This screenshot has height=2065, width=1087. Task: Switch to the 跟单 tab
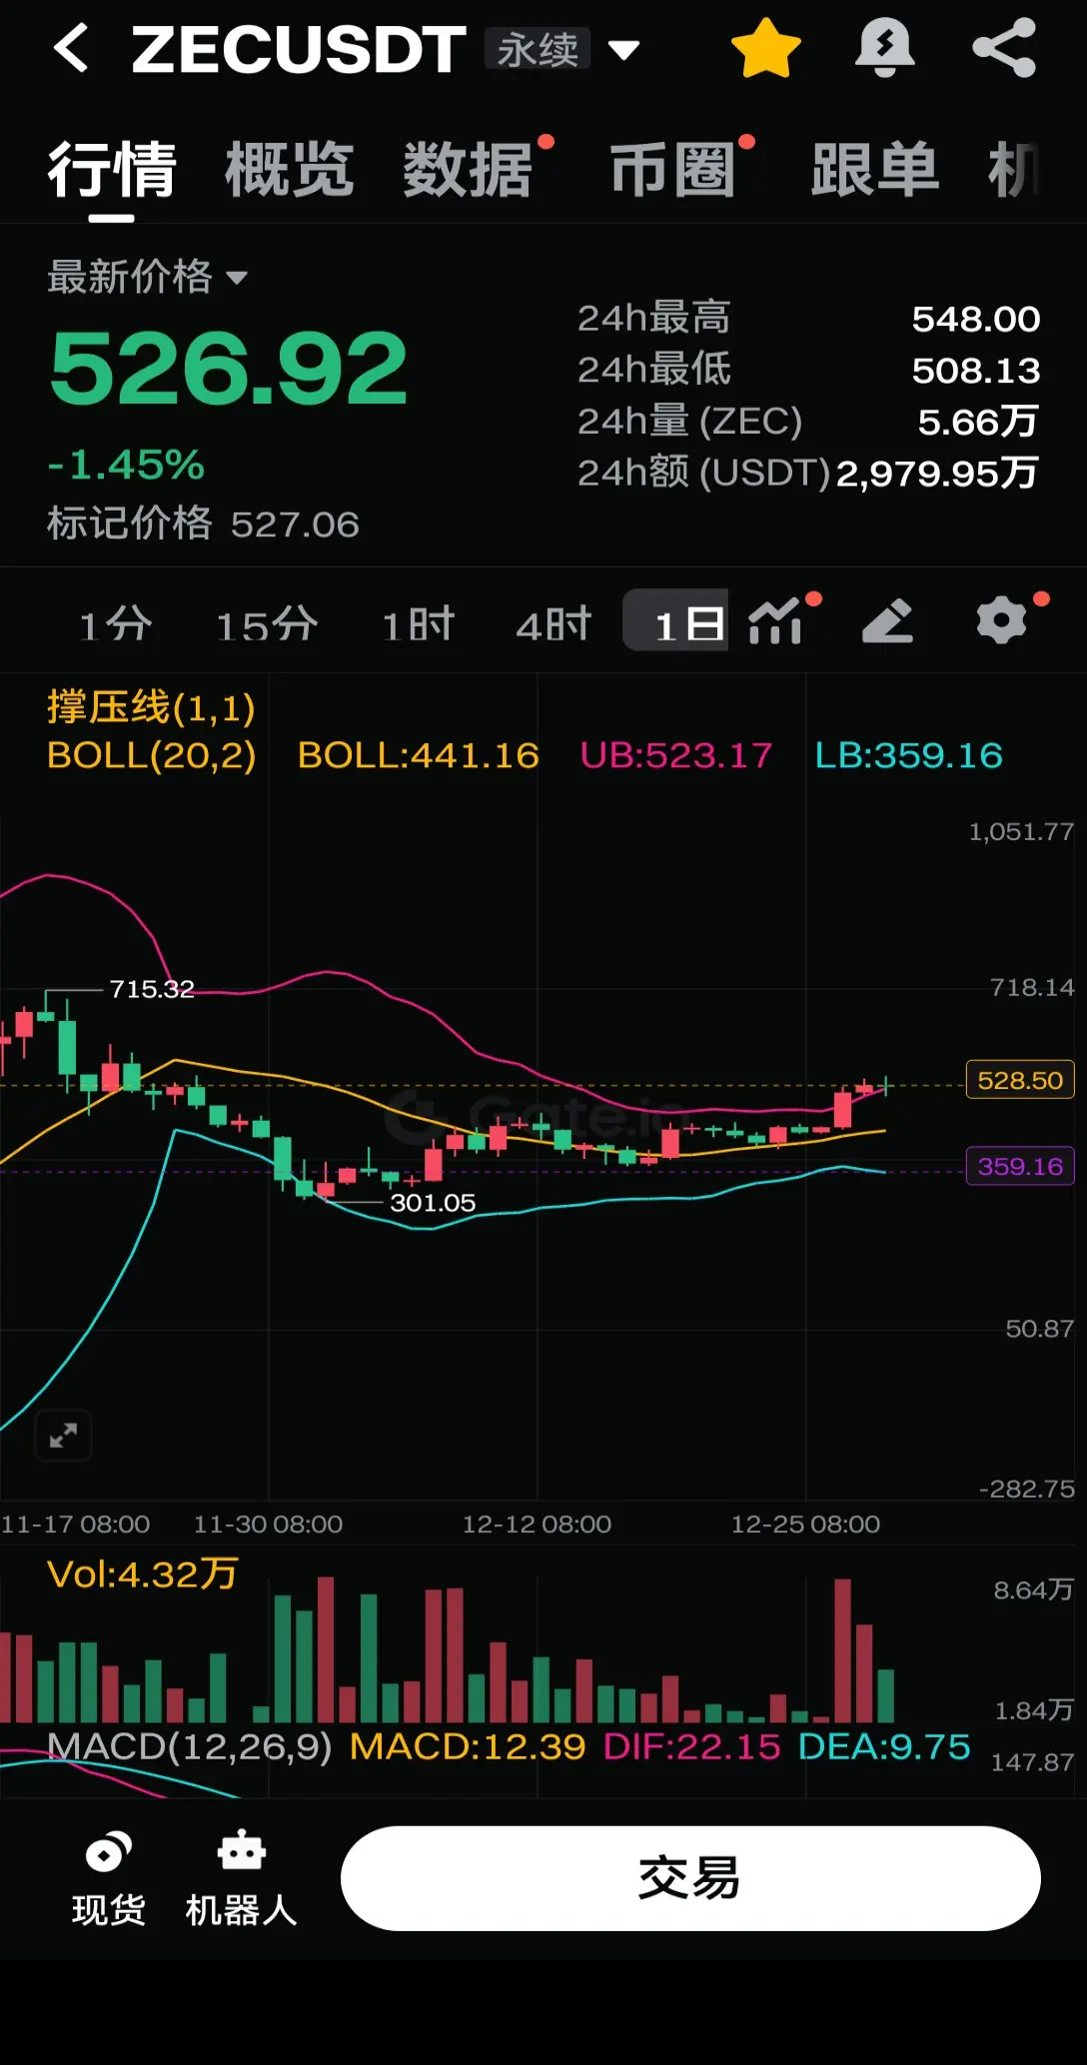875,170
